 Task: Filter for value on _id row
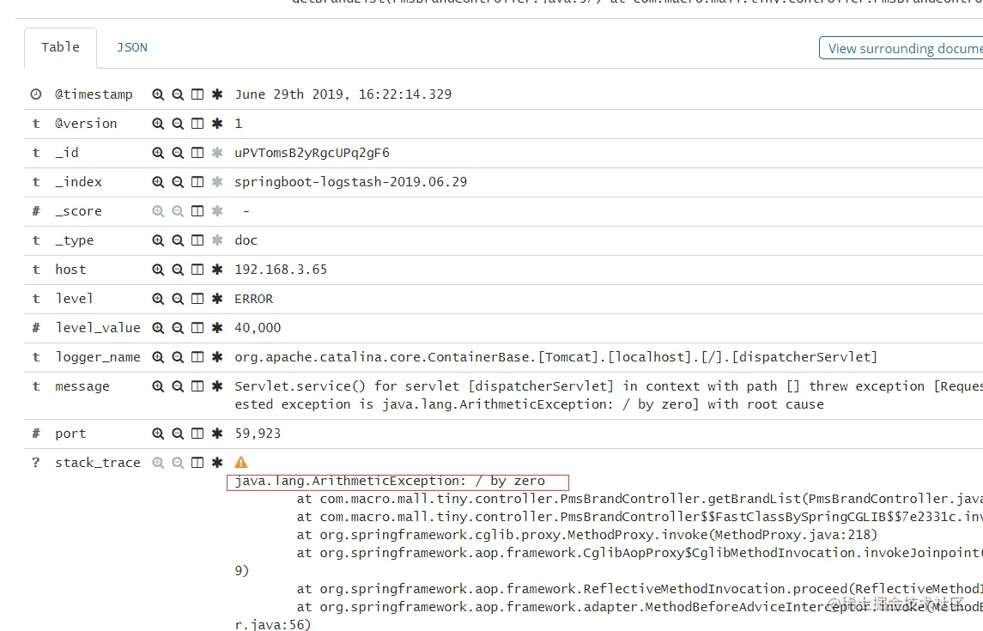pos(158,152)
